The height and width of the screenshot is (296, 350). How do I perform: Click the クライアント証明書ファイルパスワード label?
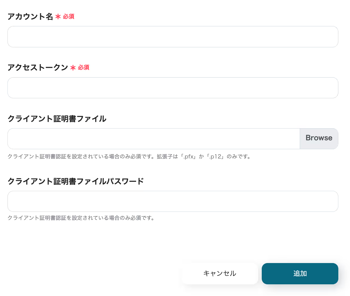click(76, 181)
